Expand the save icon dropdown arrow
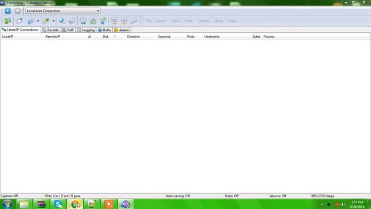371x209 pixels. (38, 21)
